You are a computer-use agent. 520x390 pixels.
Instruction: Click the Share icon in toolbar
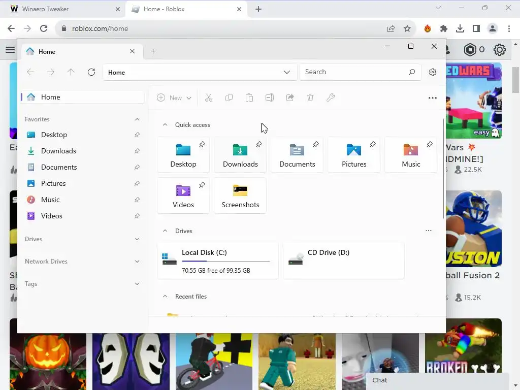290,97
